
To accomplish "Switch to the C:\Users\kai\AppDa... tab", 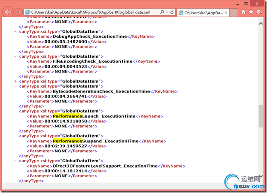I will pos(203,12).
